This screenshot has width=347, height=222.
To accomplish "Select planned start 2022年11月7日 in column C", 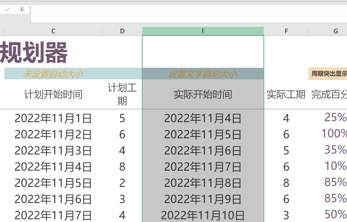I will [53, 215].
